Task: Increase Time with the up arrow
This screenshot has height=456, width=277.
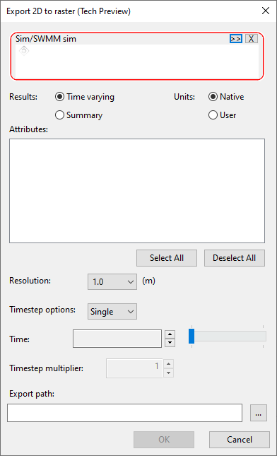Action: (170, 334)
